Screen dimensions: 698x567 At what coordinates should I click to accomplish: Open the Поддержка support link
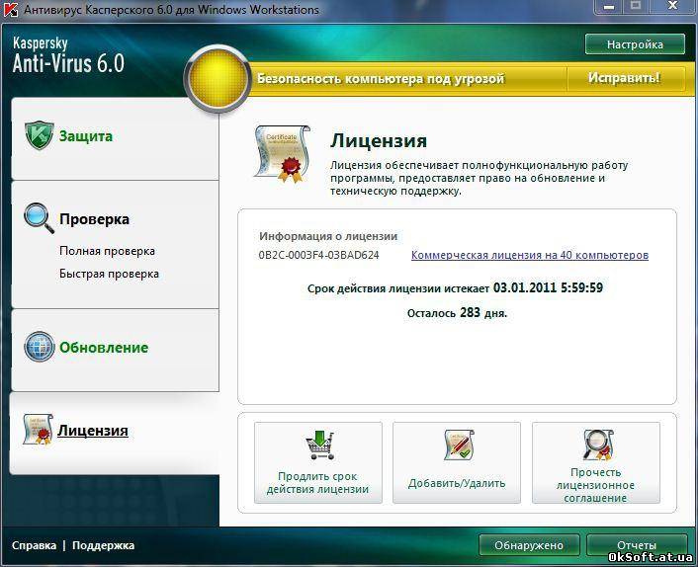[x=103, y=545]
